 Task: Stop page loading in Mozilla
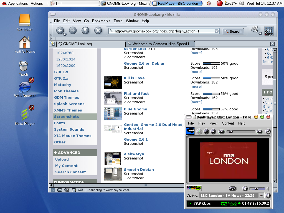[98, 31]
